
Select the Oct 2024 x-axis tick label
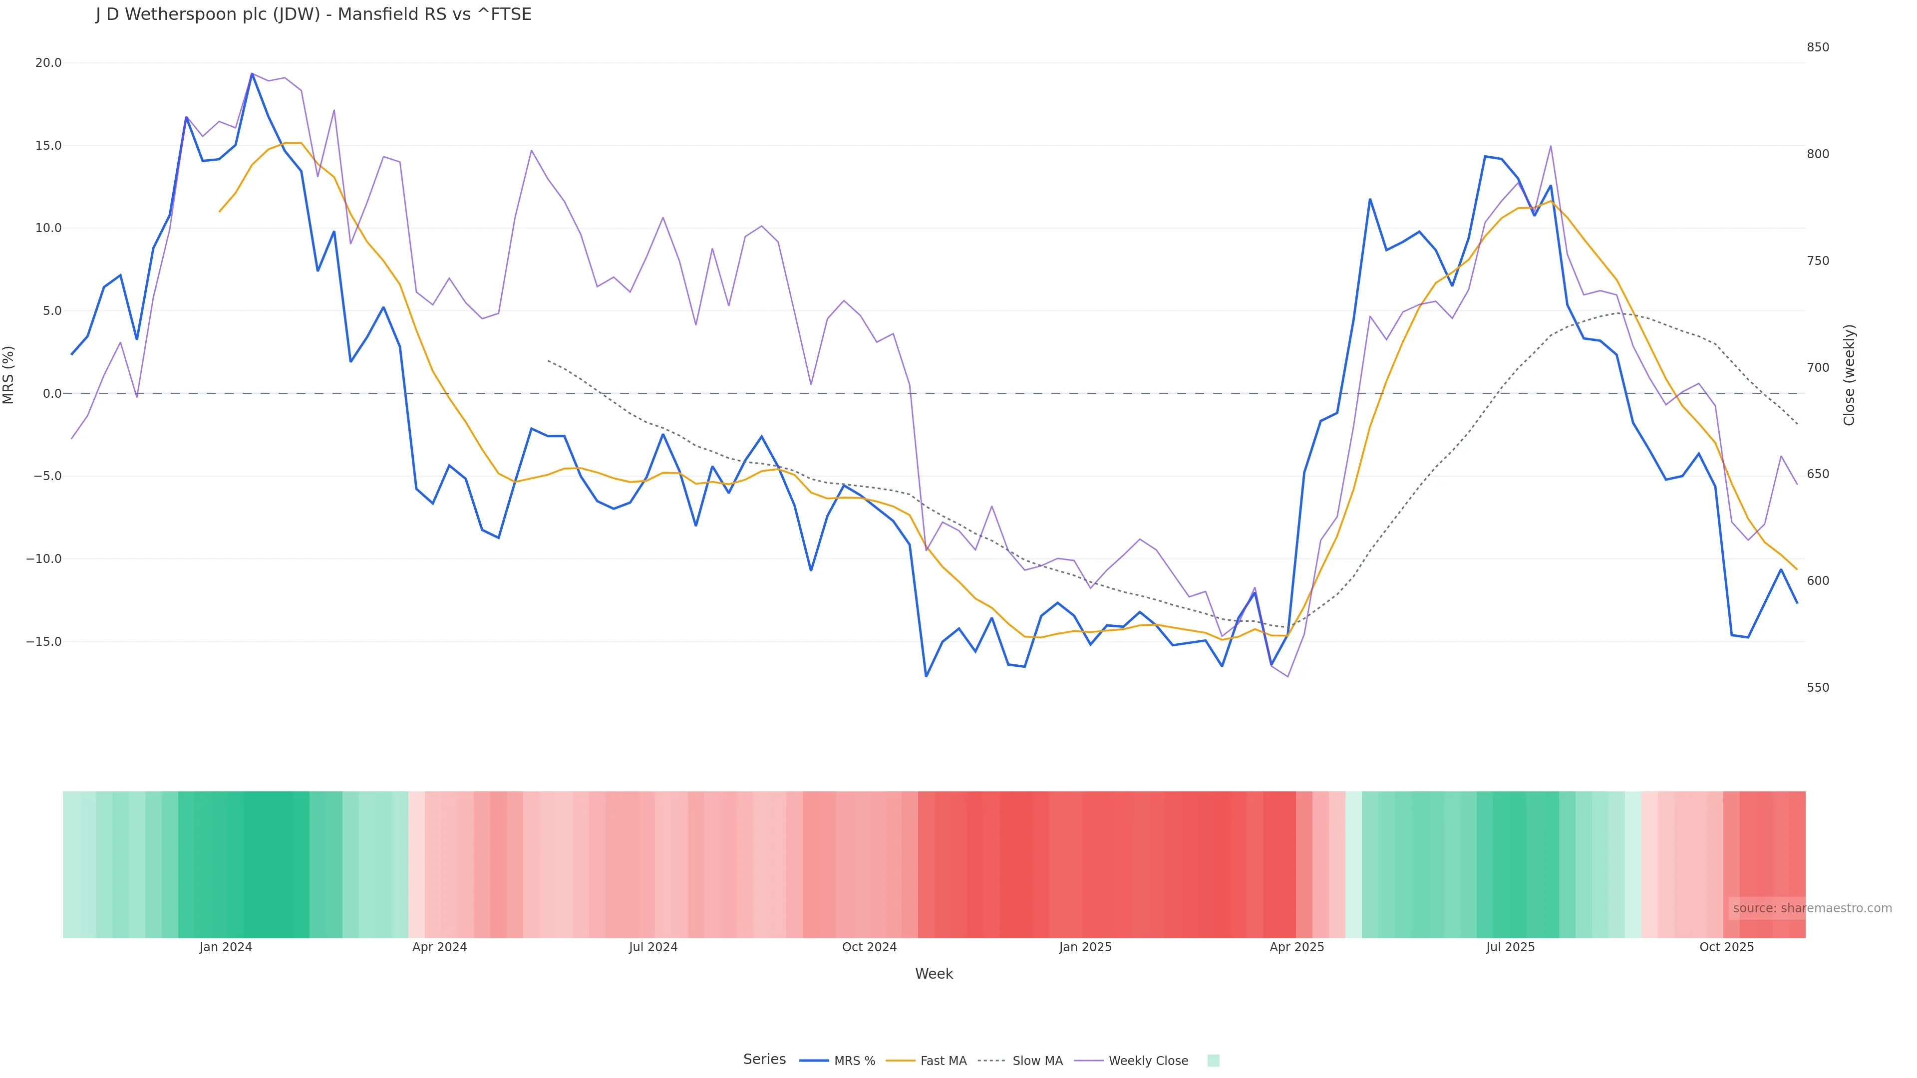pyautogui.click(x=869, y=948)
